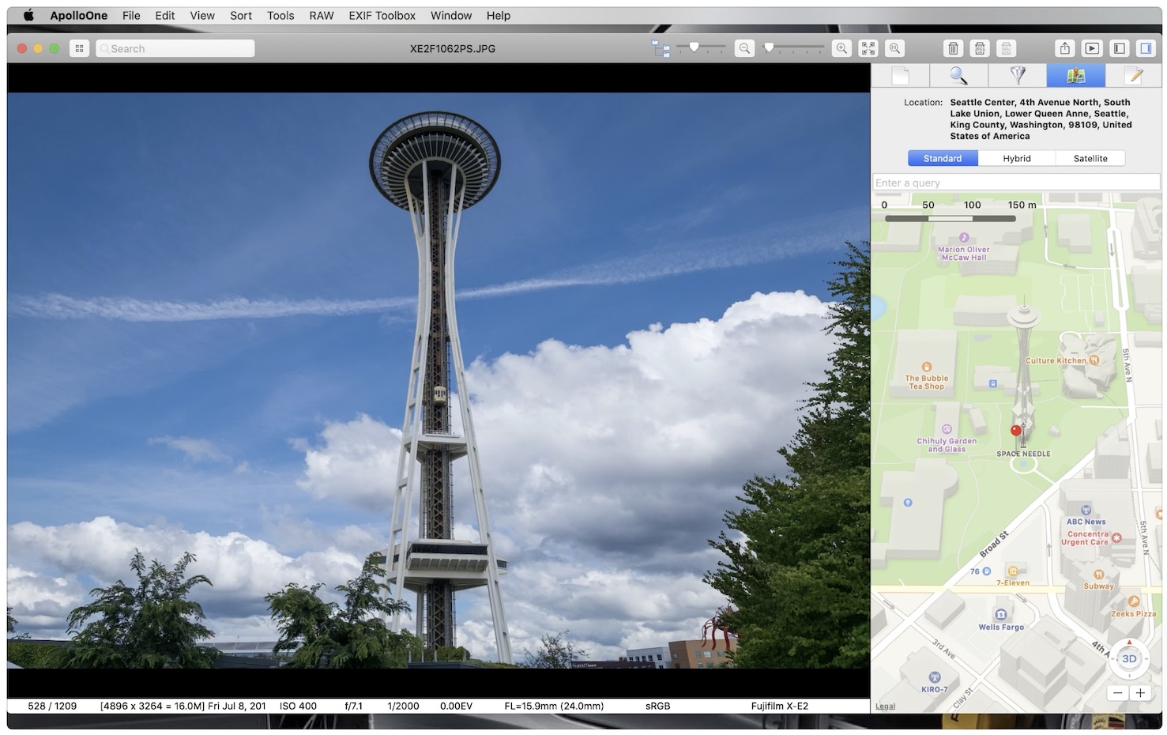1167x735 pixels.
Task: Click the Fujifilm X-E2 camera label
Action: 780,706
